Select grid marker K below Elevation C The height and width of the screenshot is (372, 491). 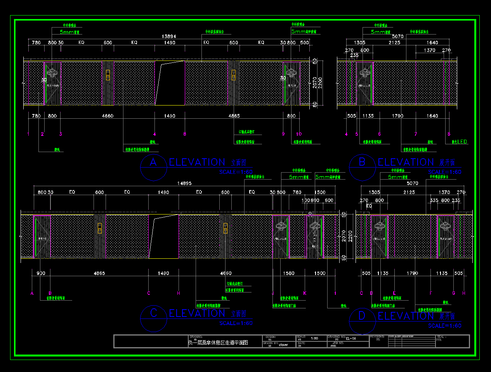(305, 293)
